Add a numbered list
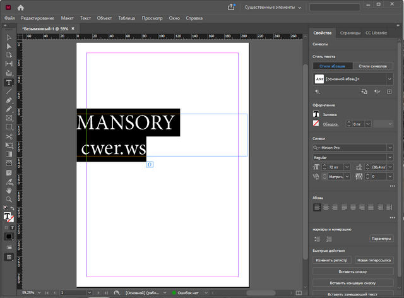The width and height of the screenshot is (404, 298). coord(329,239)
